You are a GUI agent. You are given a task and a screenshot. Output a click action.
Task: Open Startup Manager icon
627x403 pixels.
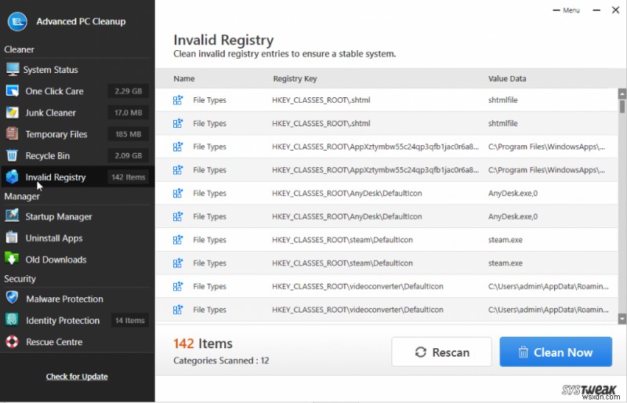[x=12, y=216]
